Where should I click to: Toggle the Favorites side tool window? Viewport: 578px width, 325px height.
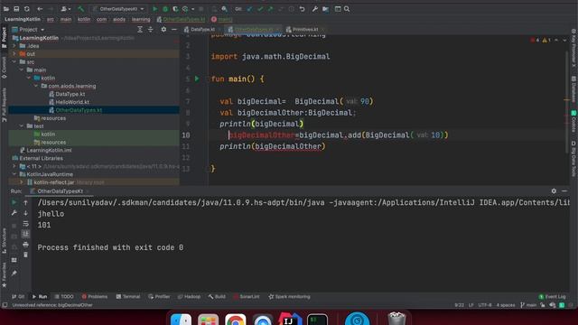(4, 274)
